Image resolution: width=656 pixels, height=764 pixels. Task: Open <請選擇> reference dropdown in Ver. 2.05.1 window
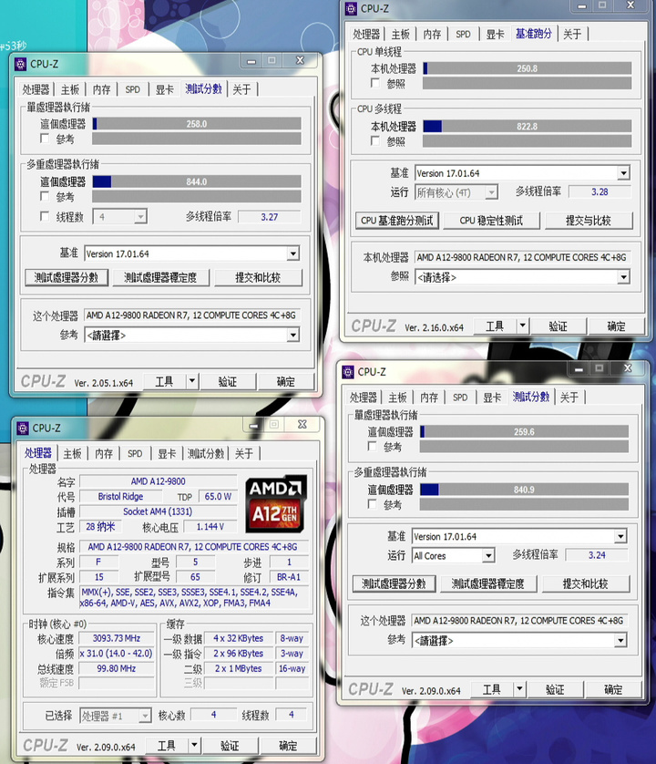click(292, 336)
